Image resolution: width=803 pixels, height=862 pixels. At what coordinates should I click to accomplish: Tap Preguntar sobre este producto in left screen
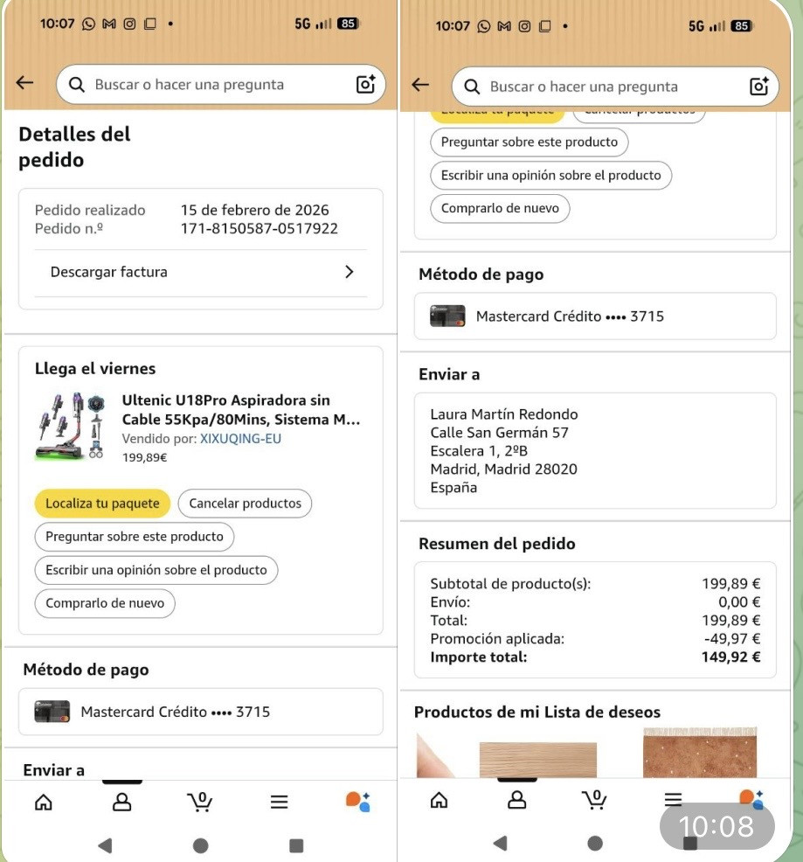(134, 537)
